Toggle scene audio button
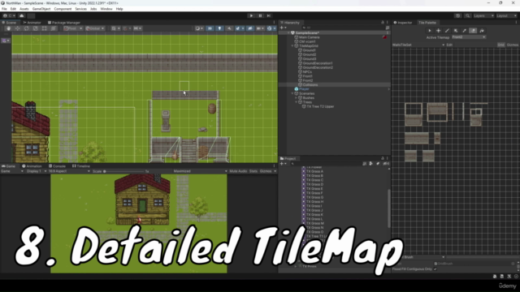The height and width of the screenshot is (292, 520). pyautogui.click(x=229, y=28)
